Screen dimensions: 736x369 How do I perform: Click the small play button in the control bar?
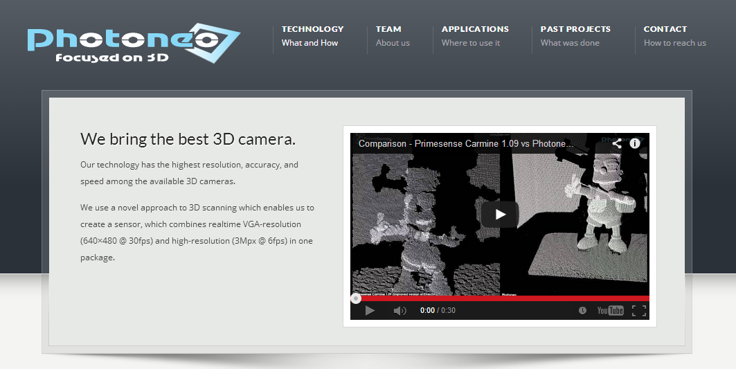point(370,311)
